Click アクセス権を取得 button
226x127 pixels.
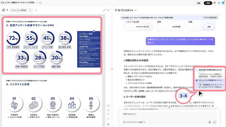pos(210,18)
